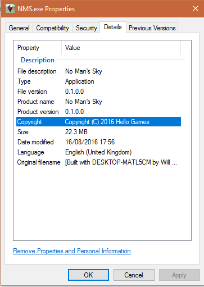Select the File version row label
The height and width of the screenshot is (287, 204).
click(32, 92)
